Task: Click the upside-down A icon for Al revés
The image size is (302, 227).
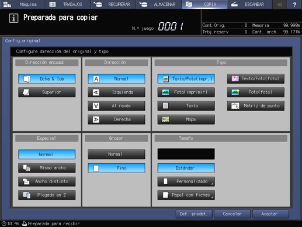Action: (96, 106)
